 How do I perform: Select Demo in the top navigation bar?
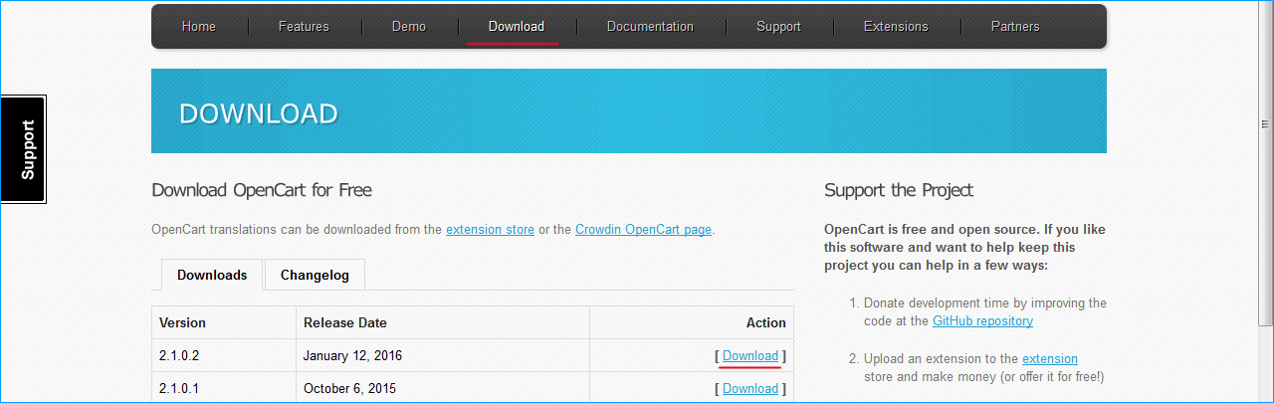point(409,27)
